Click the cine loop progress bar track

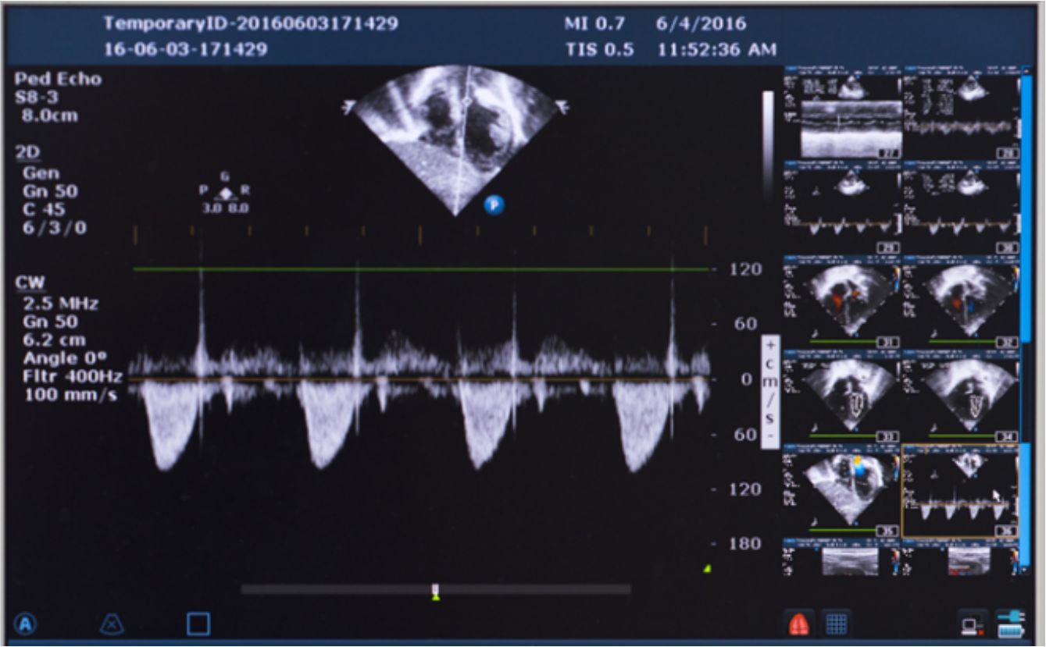pyautogui.click(x=436, y=589)
